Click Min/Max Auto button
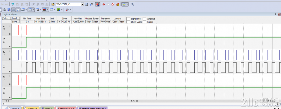 click(x=75, y=22)
